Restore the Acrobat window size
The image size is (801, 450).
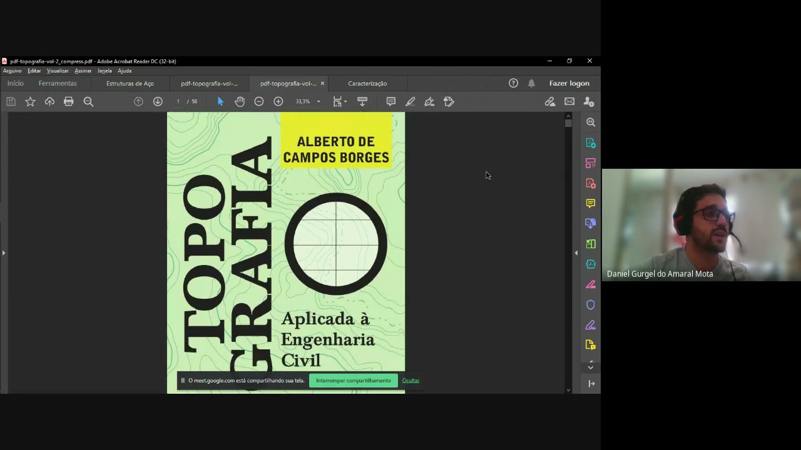[x=569, y=61]
